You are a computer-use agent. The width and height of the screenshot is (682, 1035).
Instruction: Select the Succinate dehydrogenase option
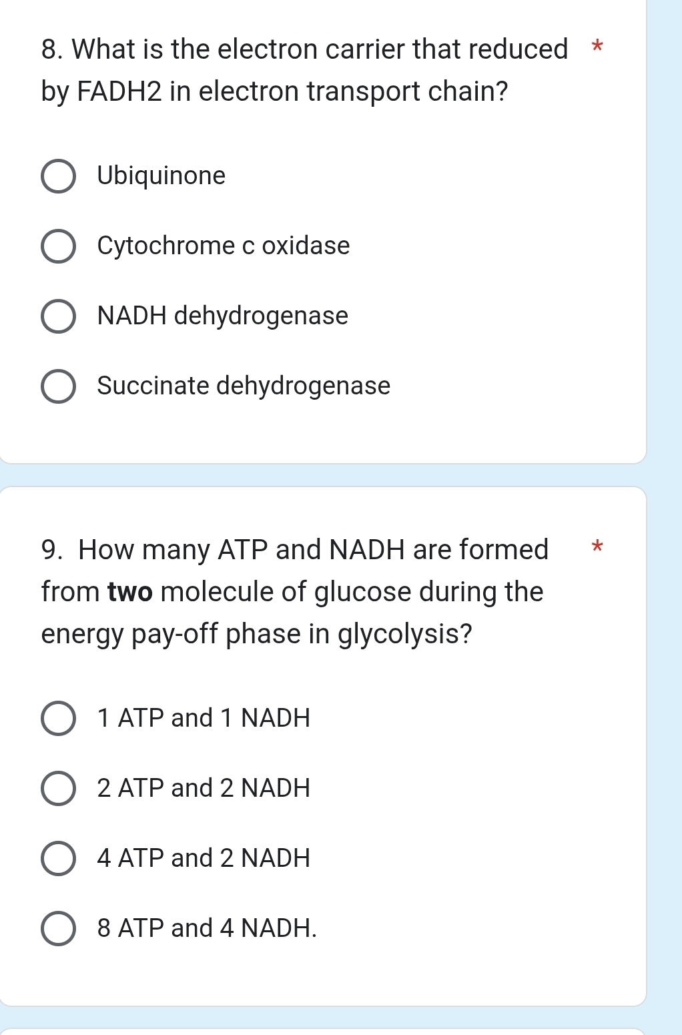59,386
